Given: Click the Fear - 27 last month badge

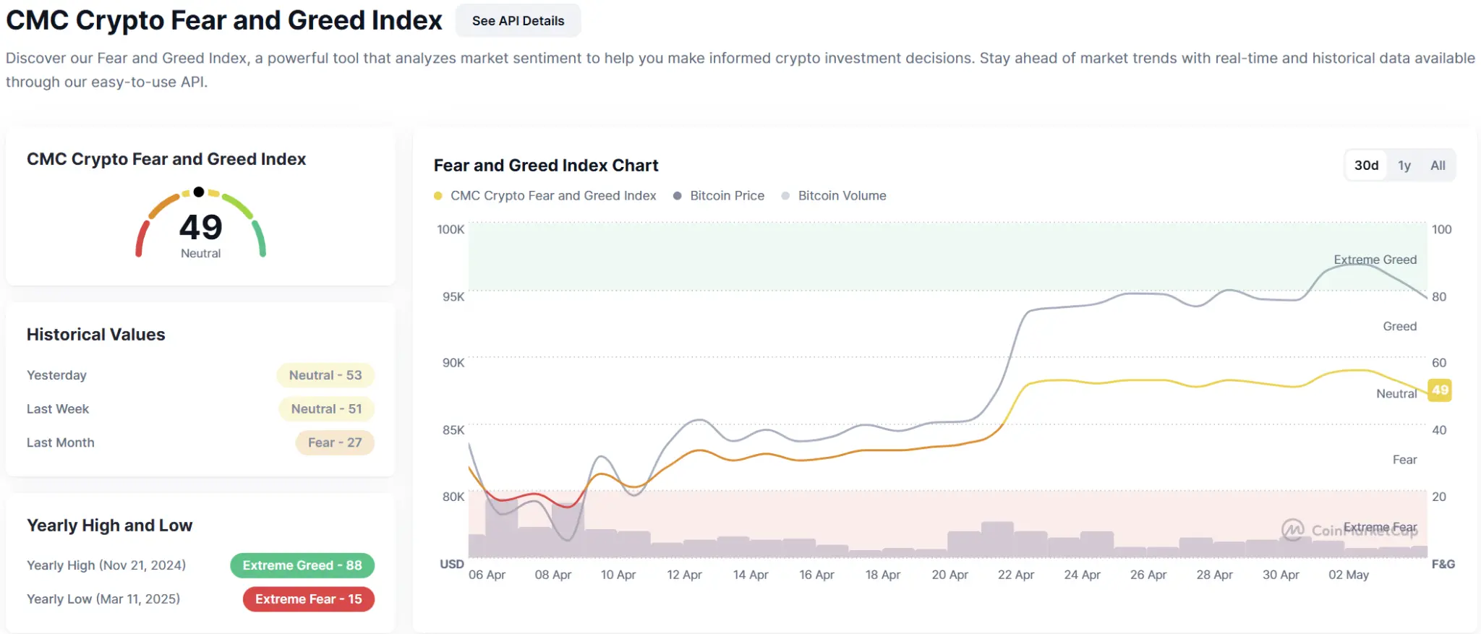Looking at the screenshot, I should 335,443.
